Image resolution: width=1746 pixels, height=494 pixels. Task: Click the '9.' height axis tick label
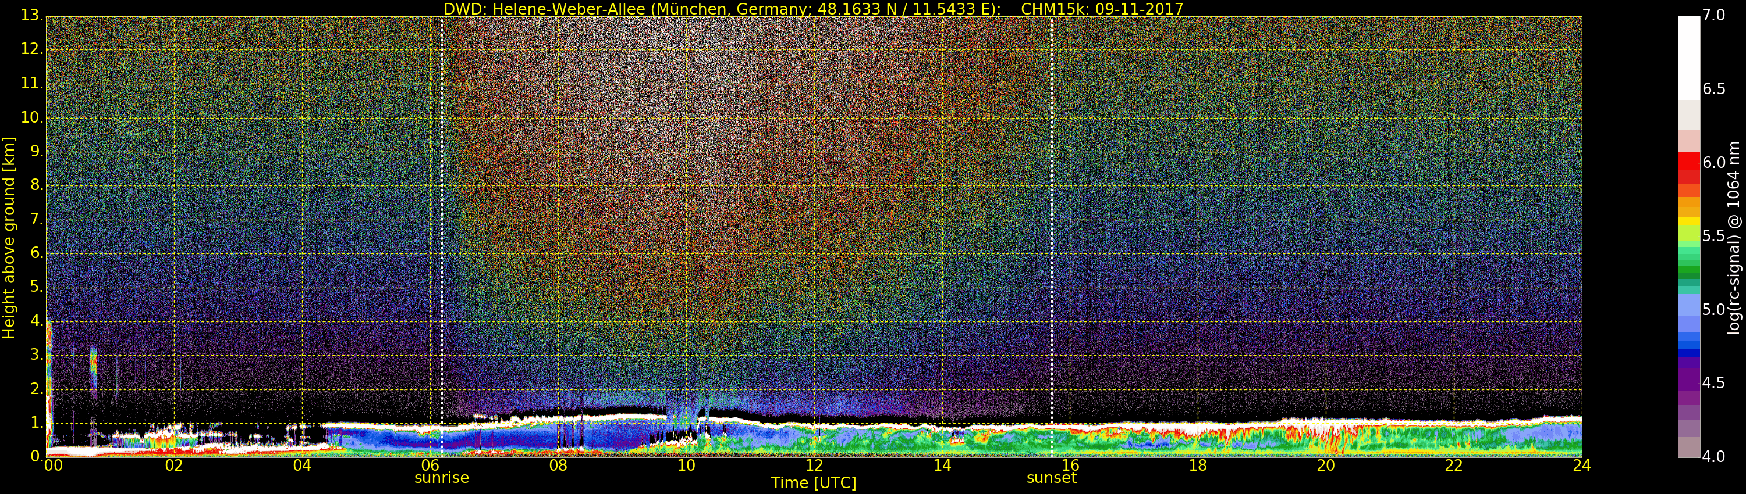(x=37, y=152)
